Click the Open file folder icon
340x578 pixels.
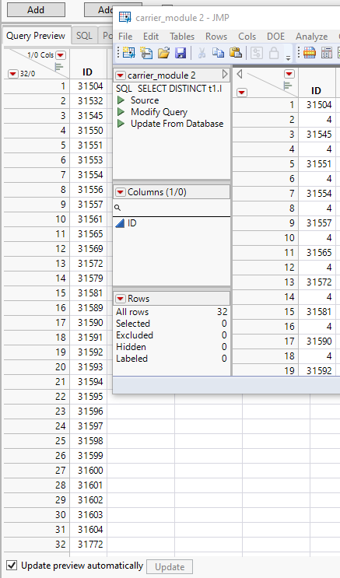click(163, 53)
